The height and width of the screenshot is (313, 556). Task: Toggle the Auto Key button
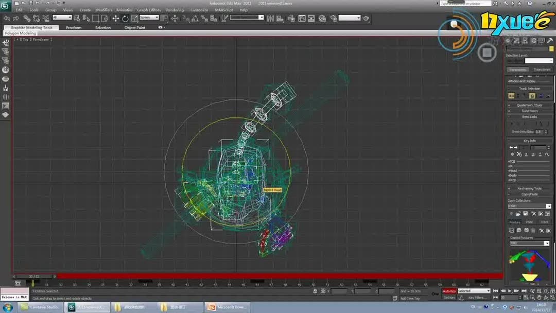449,291
